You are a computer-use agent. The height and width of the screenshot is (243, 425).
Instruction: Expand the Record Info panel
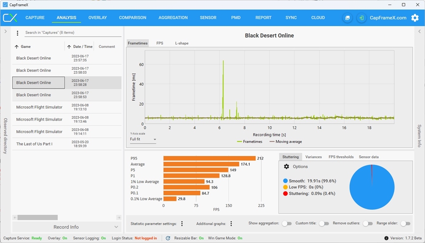coord(66,227)
